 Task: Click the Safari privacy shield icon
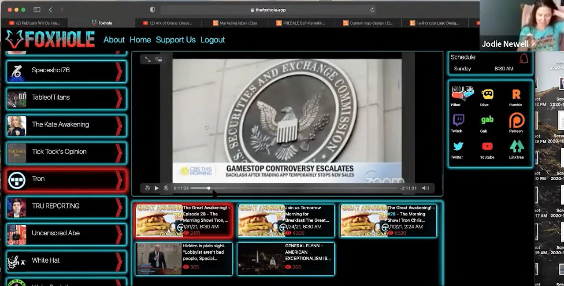tap(152, 10)
